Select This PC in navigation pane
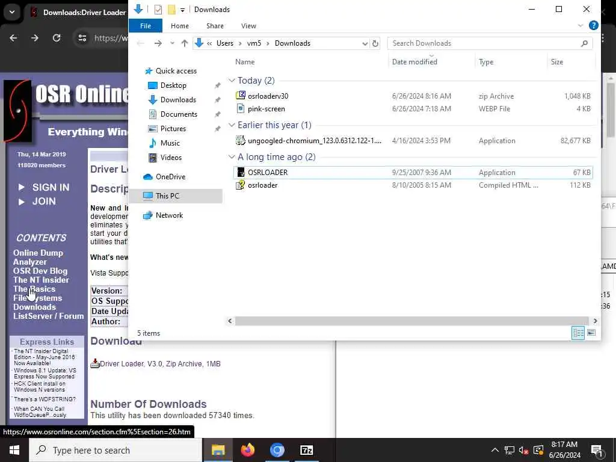Screen dimensions: 616x462 coord(167,196)
